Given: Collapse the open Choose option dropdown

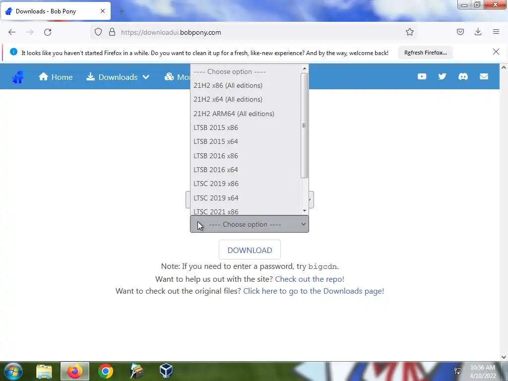Looking at the screenshot, I should (x=249, y=224).
